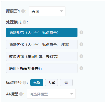Choose the 去尾 punctuation option

coord(51,83)
